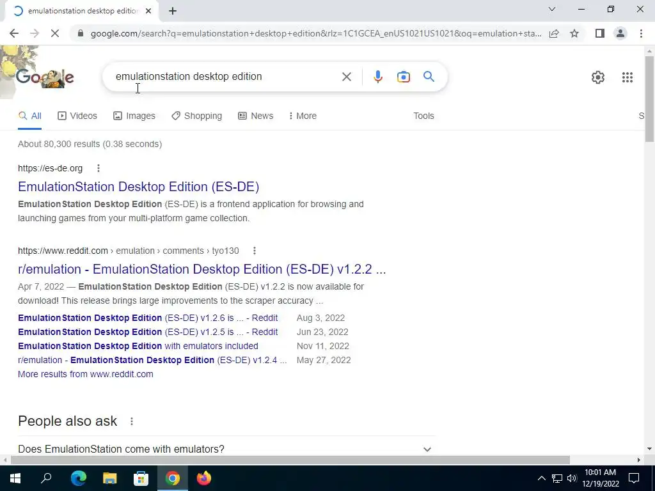655x491 pixels.
Task: Open Chrome side panel
Action: pyautogui.click(x=600, y=33)
